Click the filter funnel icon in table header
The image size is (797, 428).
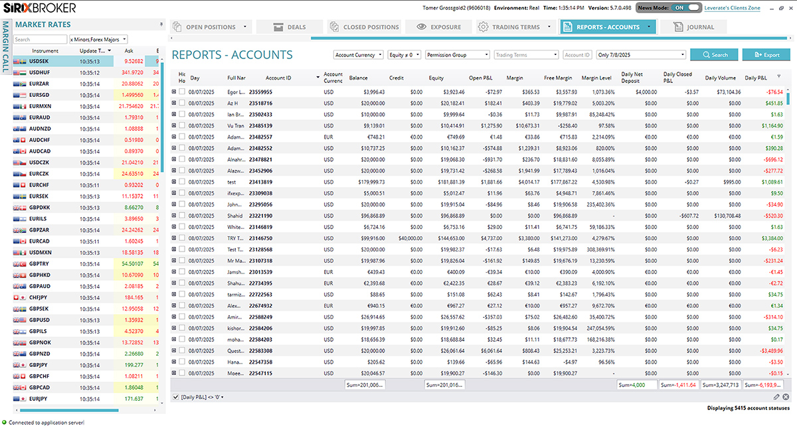[x=778, y=77]
